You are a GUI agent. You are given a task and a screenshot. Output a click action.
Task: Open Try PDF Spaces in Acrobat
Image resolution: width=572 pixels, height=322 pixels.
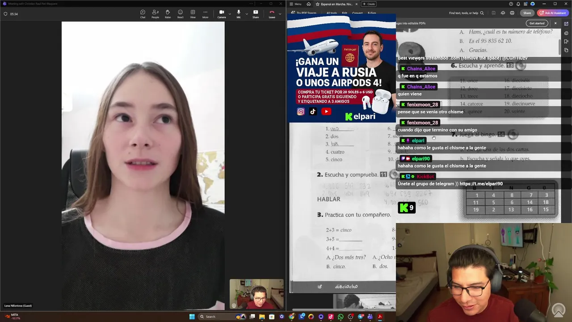pos(304,13)
